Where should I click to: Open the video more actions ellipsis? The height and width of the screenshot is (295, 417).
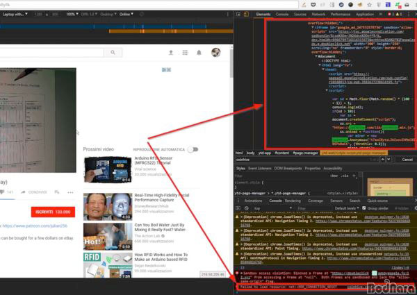pos(70,192)
